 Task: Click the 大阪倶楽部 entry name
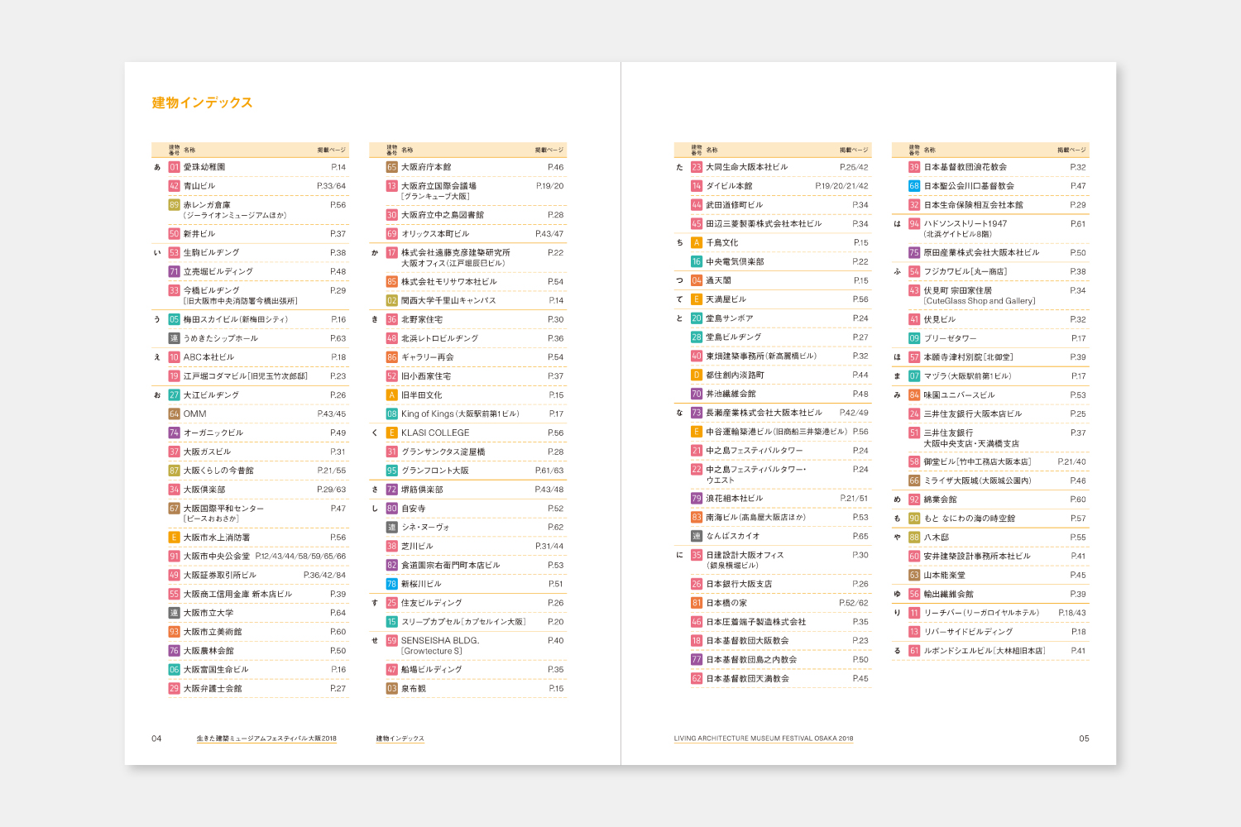[x=204, y=490]
